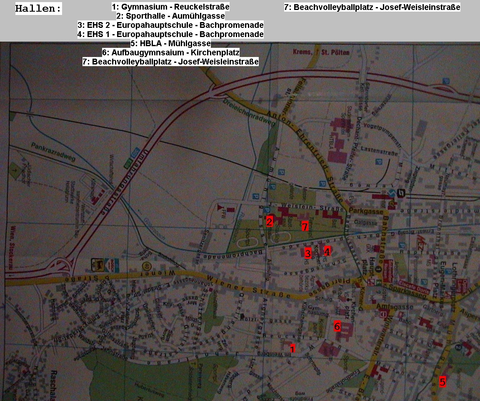Select legend entry "5: HBLA - Mühlgasse"
The width and height of the screenshot is (480, 401).
pos(170,43)
